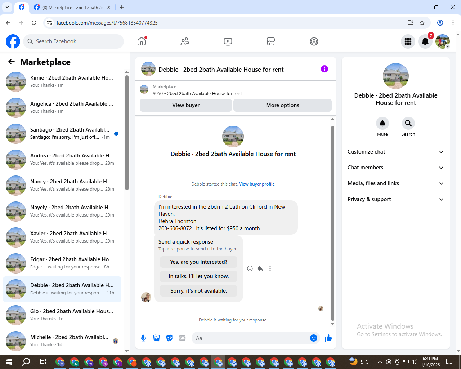Click the conversation list scrollbar

pos(127,133)
